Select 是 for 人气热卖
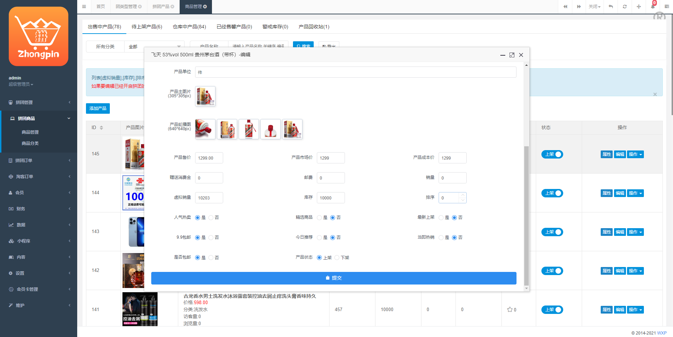The height and width of the screenshot is (337, 673). point(197,217)
